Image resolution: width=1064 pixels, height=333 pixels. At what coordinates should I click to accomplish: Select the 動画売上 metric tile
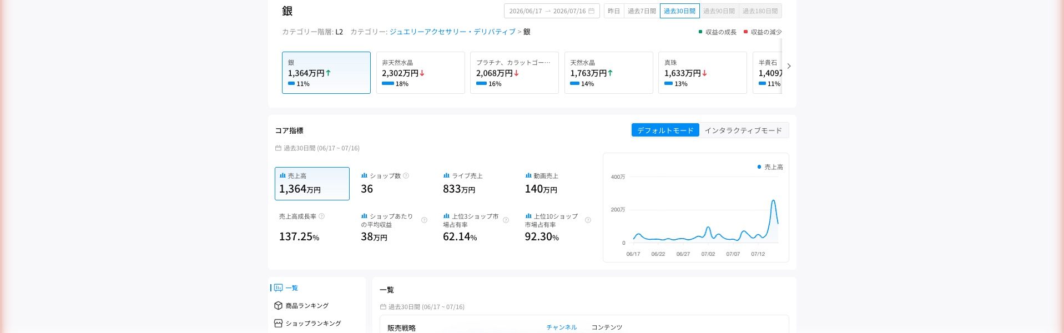(x=558, y=184)
